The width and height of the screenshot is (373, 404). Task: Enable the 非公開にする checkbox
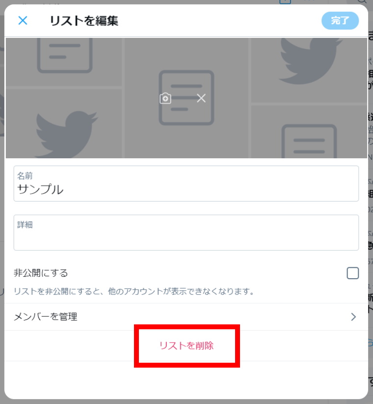coord(352,273)
